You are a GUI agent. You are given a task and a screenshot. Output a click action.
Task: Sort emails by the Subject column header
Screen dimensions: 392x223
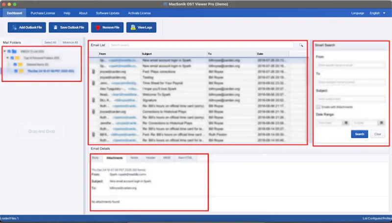point(174,54)
